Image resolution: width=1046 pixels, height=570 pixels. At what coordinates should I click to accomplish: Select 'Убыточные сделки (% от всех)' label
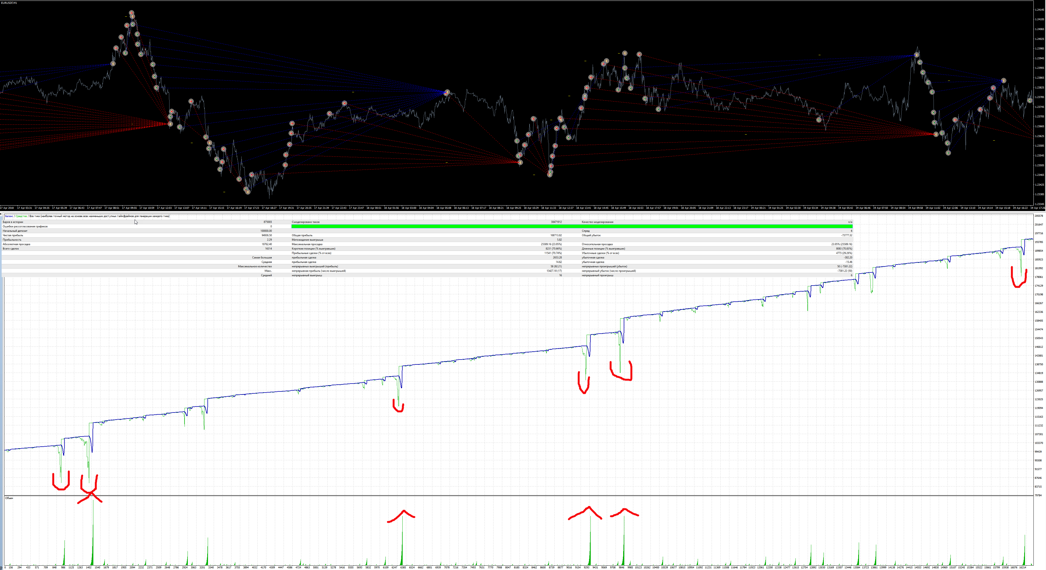click(601, 253)
